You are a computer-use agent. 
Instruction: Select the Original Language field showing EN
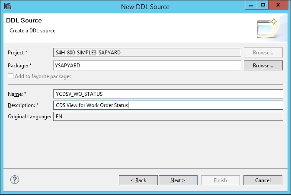point(168,116)
